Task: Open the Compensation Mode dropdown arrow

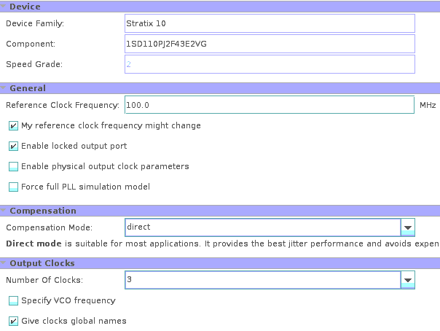Action: coord(408,227)
